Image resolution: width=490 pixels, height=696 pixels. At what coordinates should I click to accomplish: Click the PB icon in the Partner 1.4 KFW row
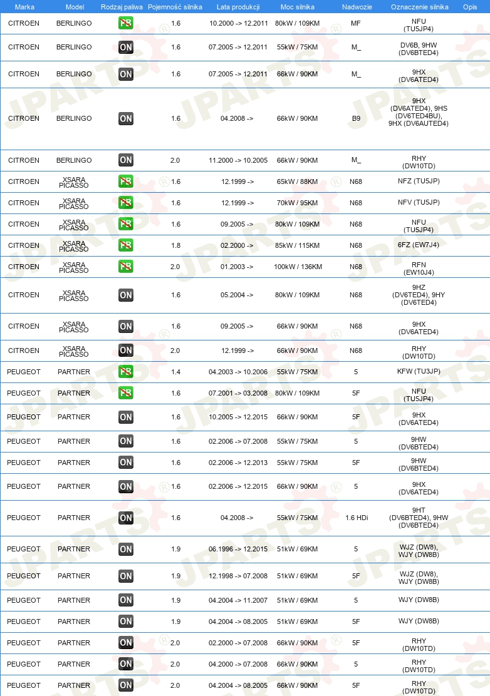[126, 372]
